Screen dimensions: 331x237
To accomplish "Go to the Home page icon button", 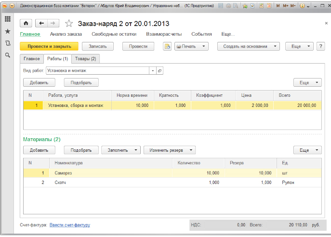I will pyautogui.click(x=26, y=23).
